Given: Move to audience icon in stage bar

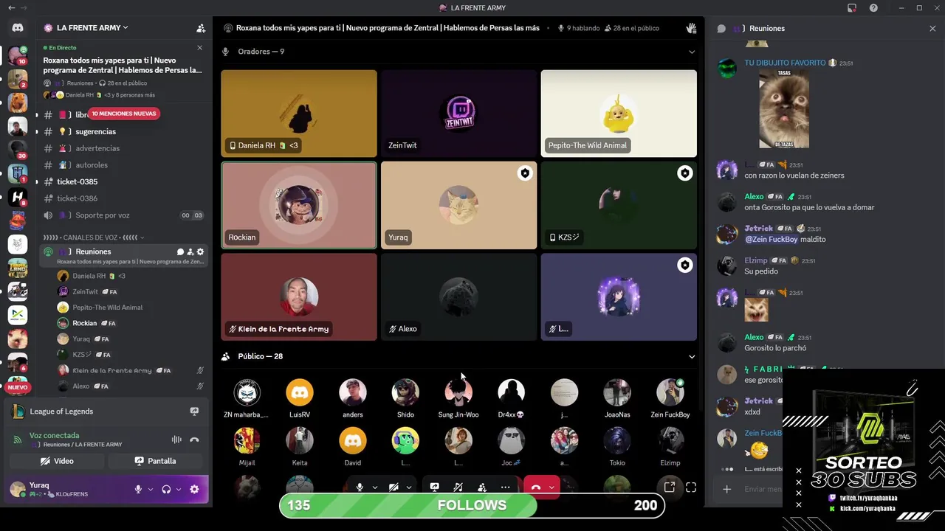Looking at the screenshot, I should (482, 487).
